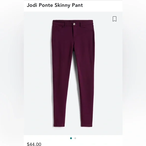146x146 pixels.
Task: Tap the price label below the photo
Action: point(34,144)
